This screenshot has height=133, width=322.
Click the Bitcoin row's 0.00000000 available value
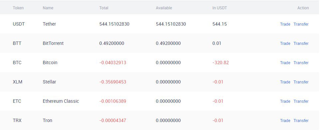click(168, 63)
